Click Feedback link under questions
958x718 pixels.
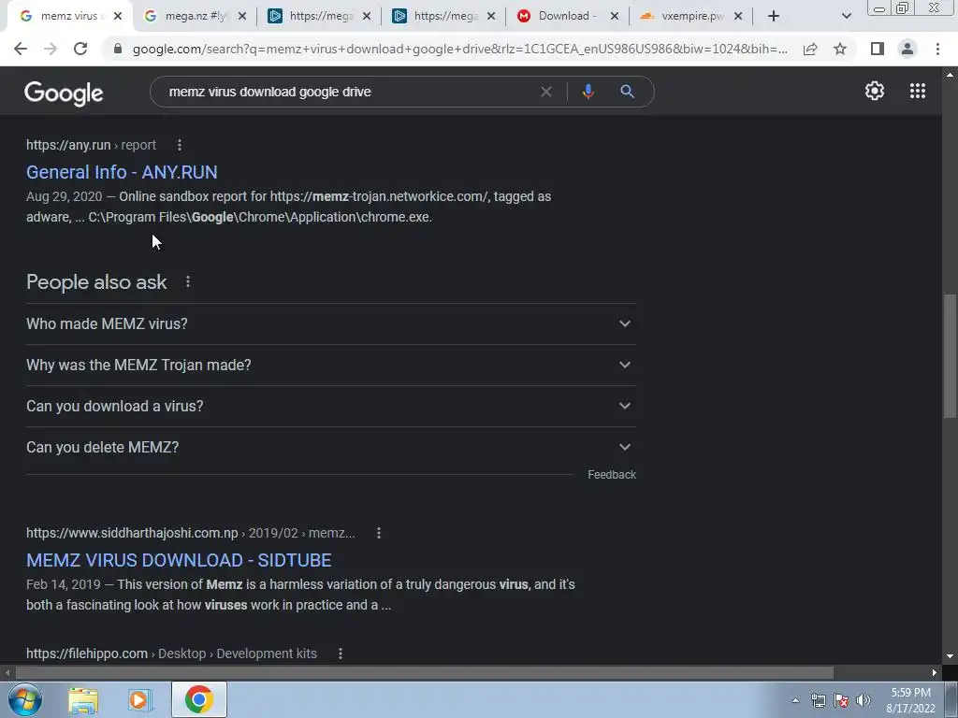[612, 475]
